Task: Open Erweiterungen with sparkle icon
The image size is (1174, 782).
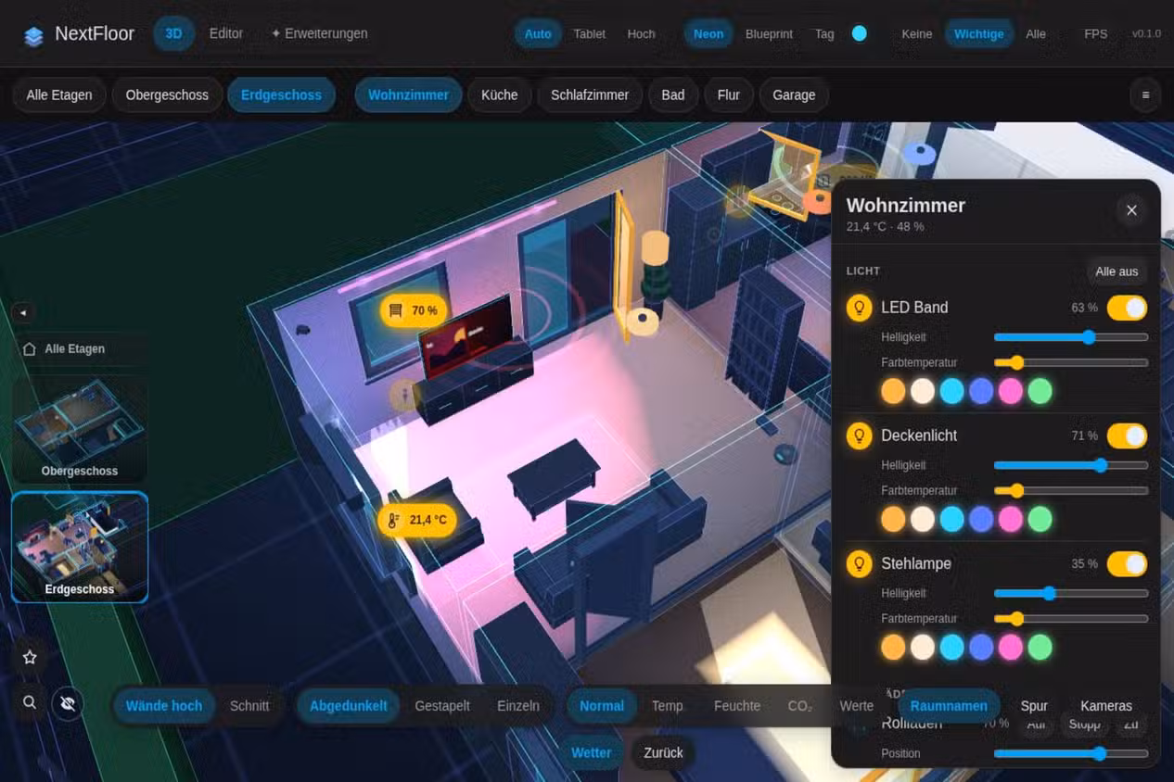Action: pyautogui.click(x=319, y=33)
